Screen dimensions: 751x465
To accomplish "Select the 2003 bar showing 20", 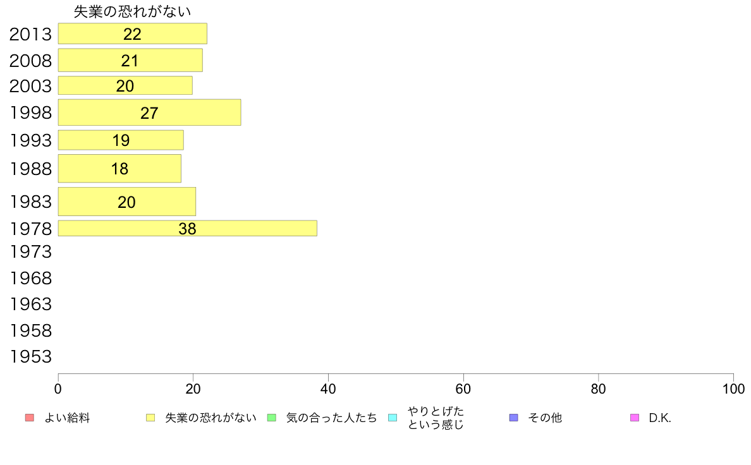I will 126,85.
